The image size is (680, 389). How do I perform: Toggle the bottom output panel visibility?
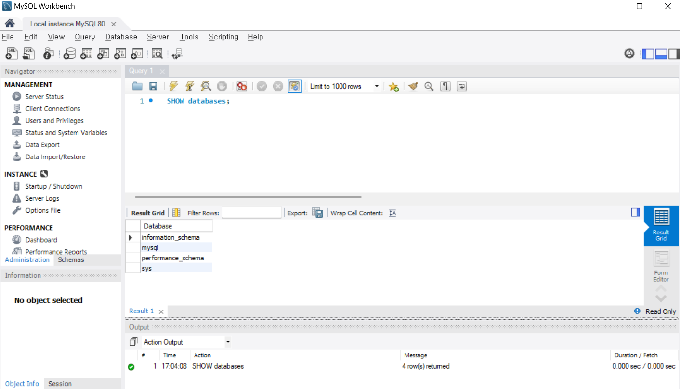point(661,53)
